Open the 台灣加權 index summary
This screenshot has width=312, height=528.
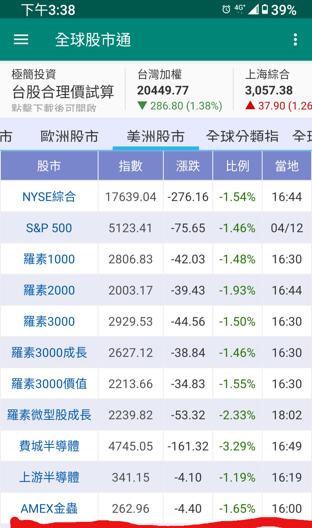point(179,89)
